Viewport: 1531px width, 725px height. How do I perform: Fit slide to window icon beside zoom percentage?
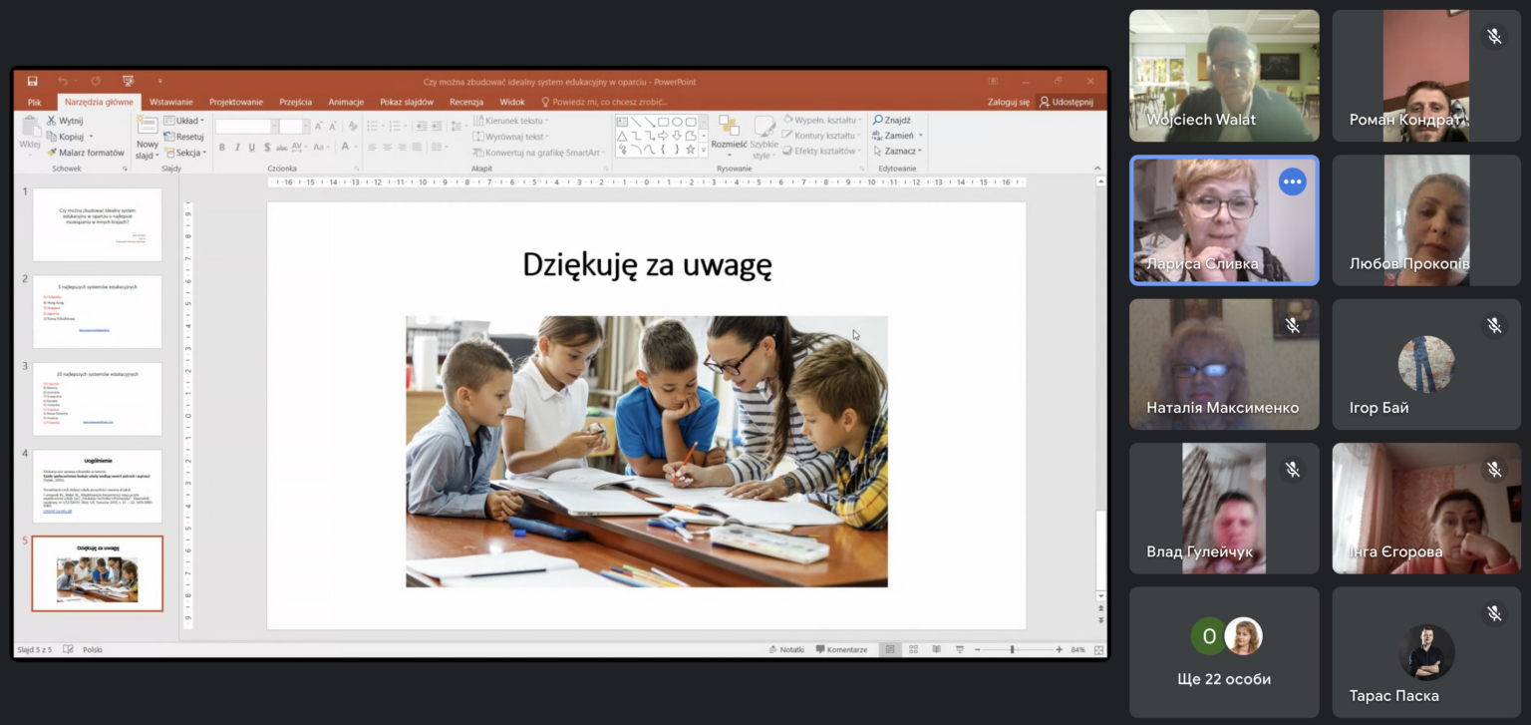(x=1098, y=649)
